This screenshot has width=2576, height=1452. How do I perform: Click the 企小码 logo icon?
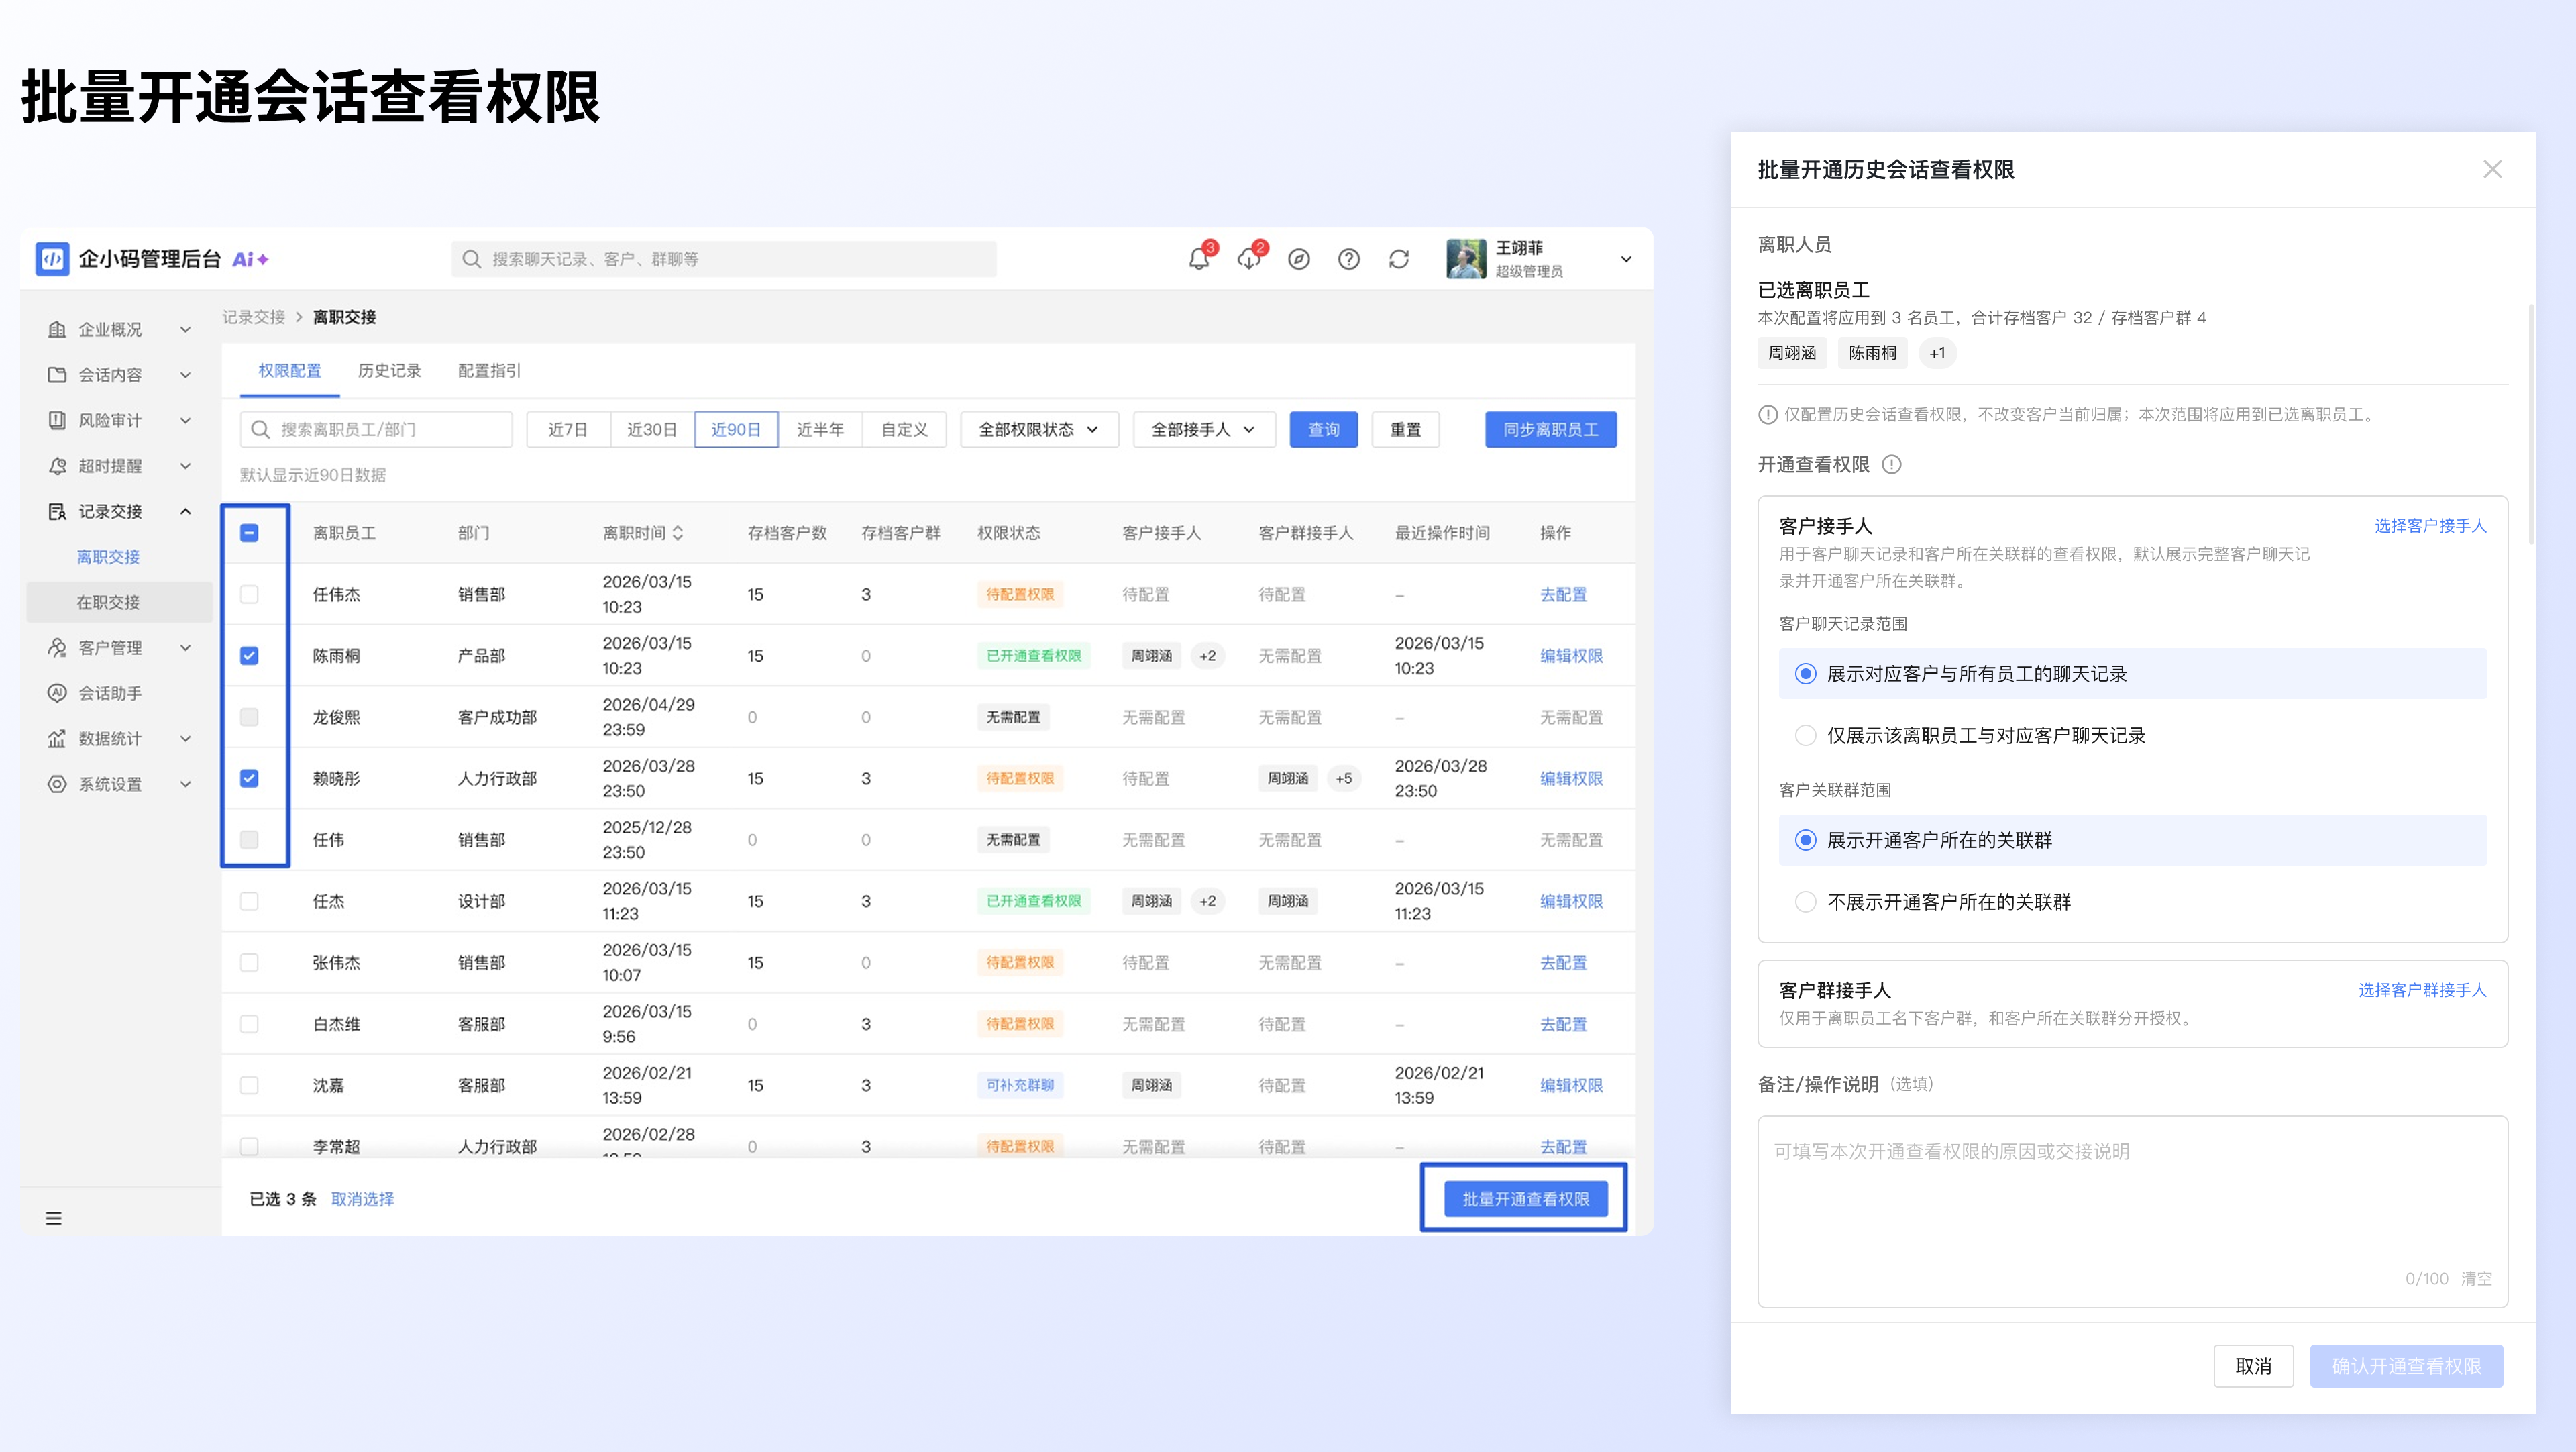pos(53,259)
